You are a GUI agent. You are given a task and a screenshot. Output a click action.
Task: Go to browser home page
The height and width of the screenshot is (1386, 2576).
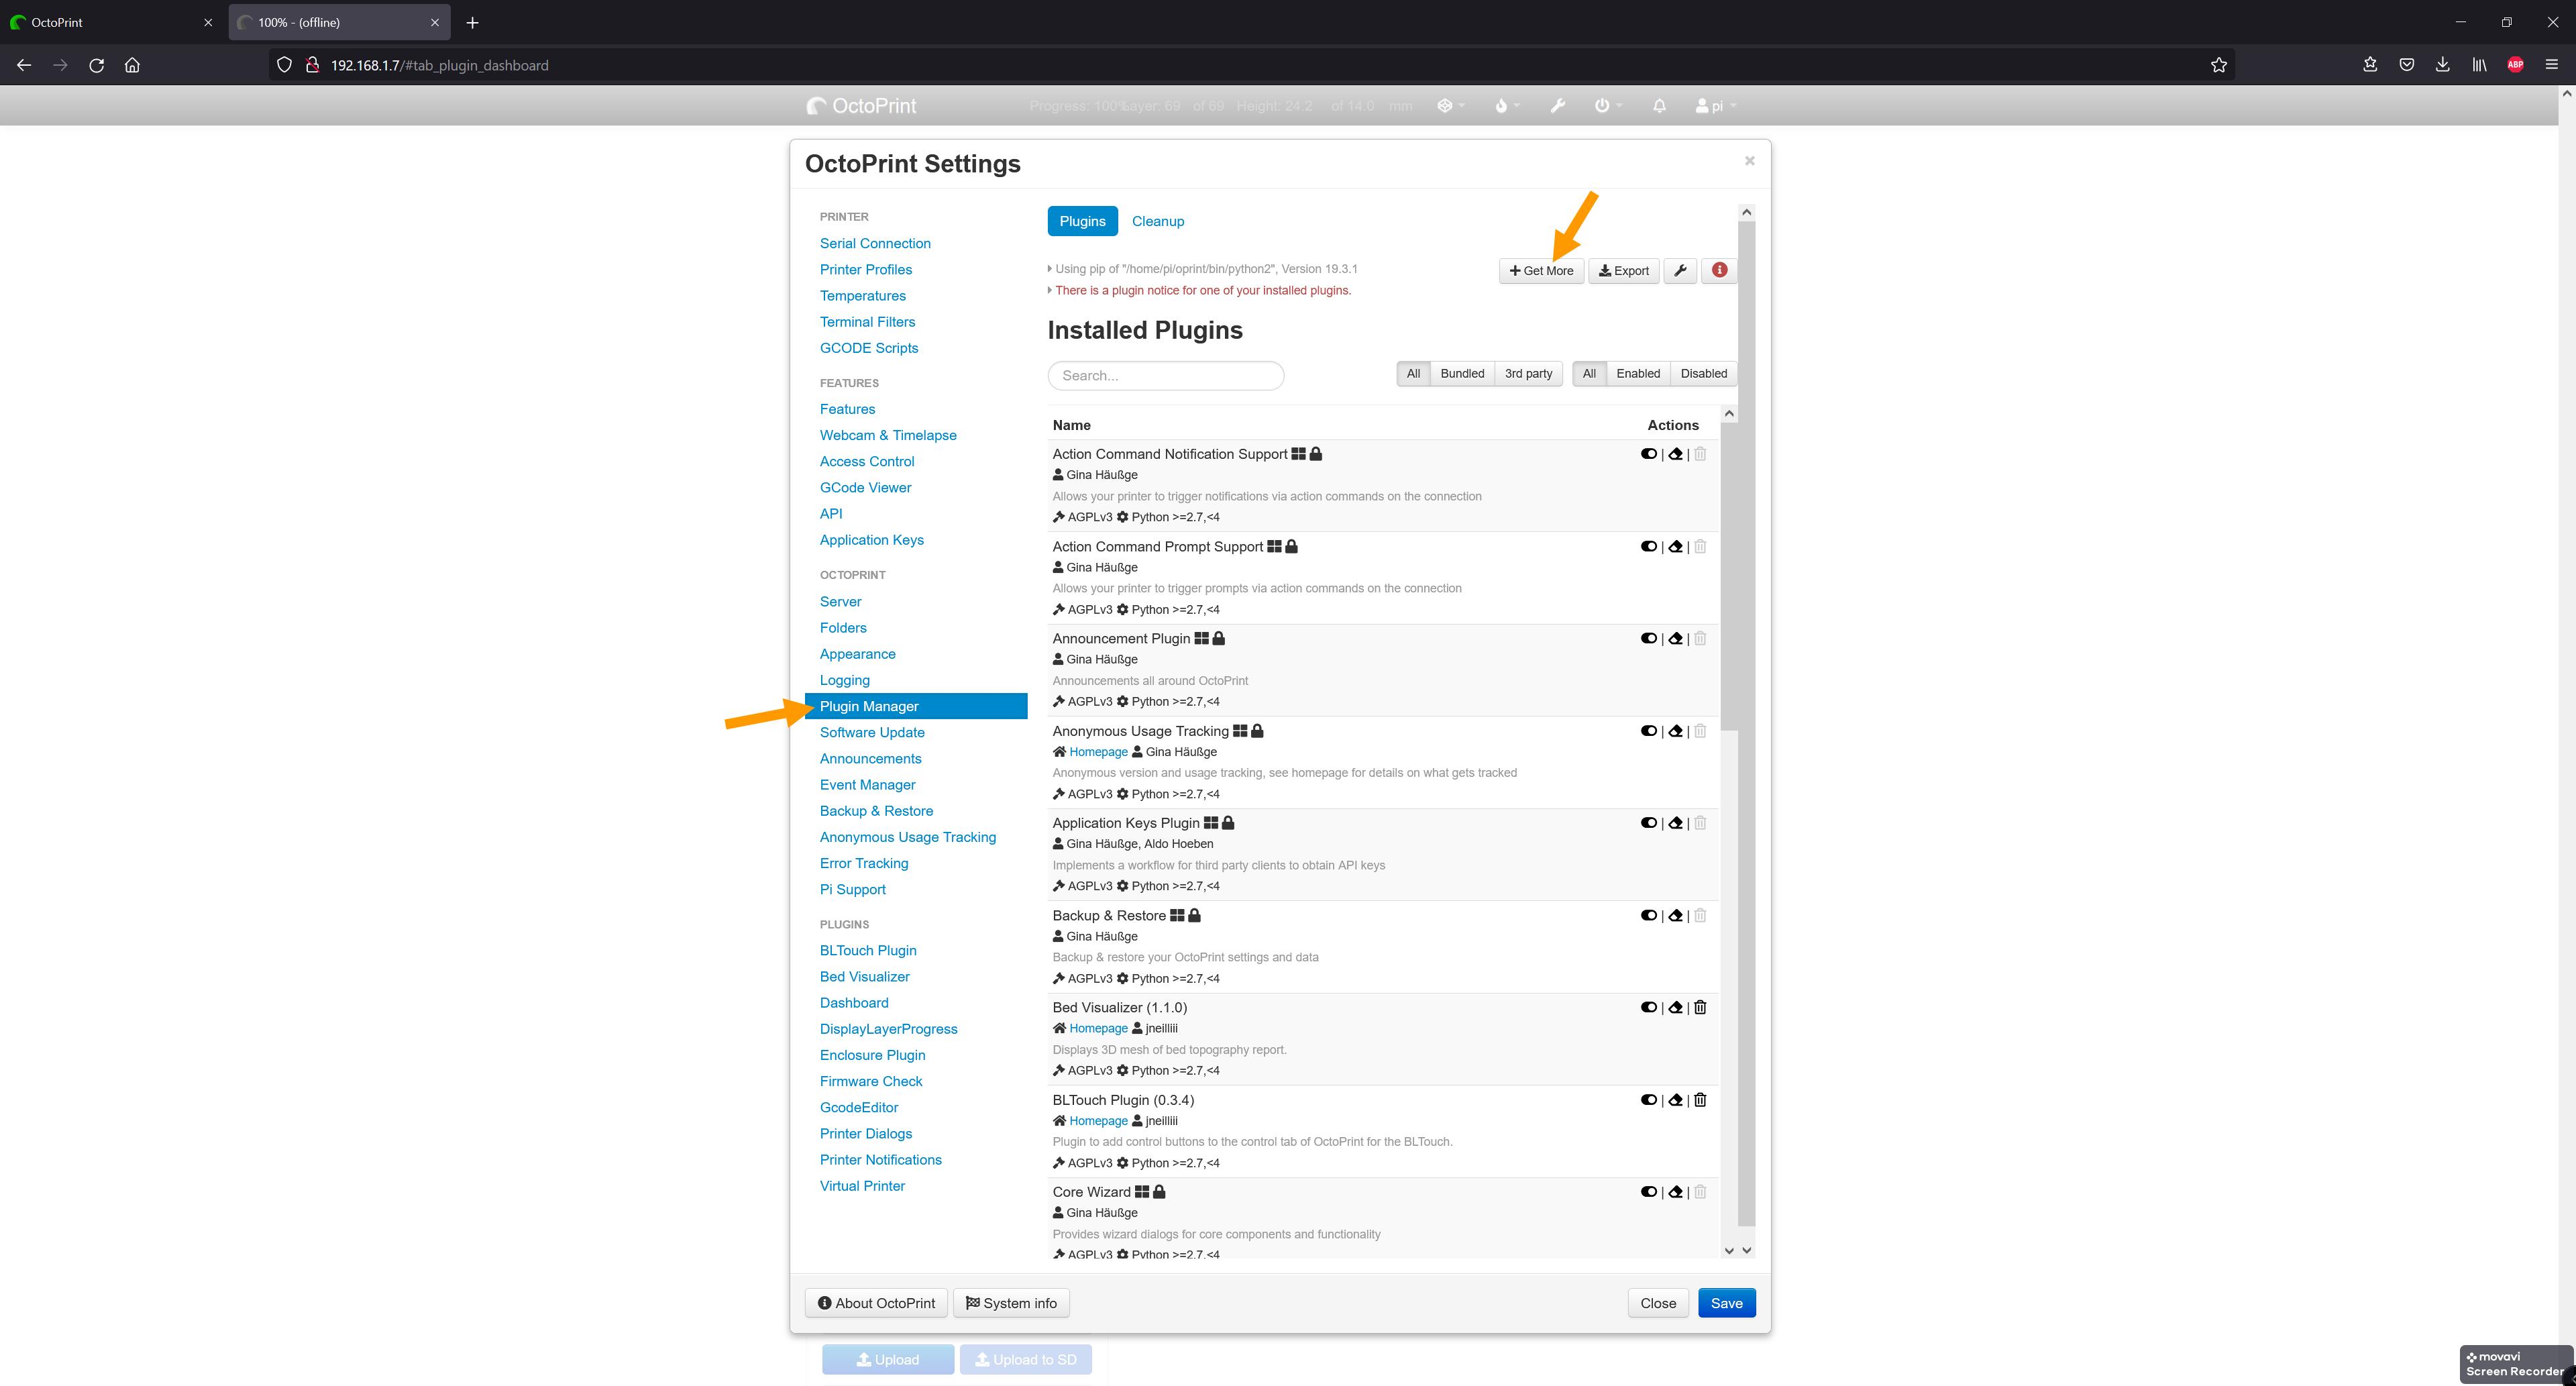pyautogui.click(x=132, y=65)
